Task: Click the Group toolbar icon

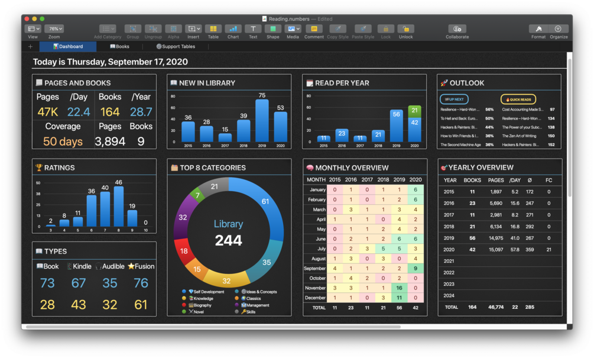Action: click(x=132, y=29)
